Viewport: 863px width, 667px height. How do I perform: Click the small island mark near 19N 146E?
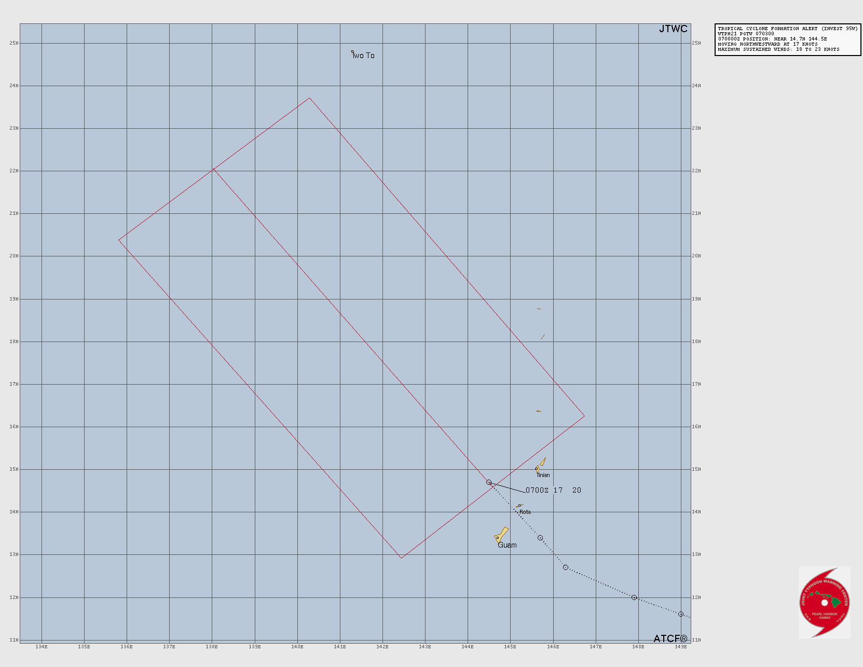(x=539, y=308)
